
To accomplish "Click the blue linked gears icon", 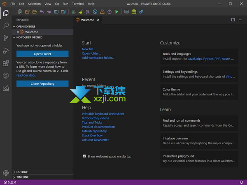I will (x=141, y=12).
